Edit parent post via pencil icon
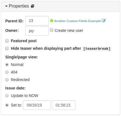Viewport: 121px width, 116px height. 104,21
